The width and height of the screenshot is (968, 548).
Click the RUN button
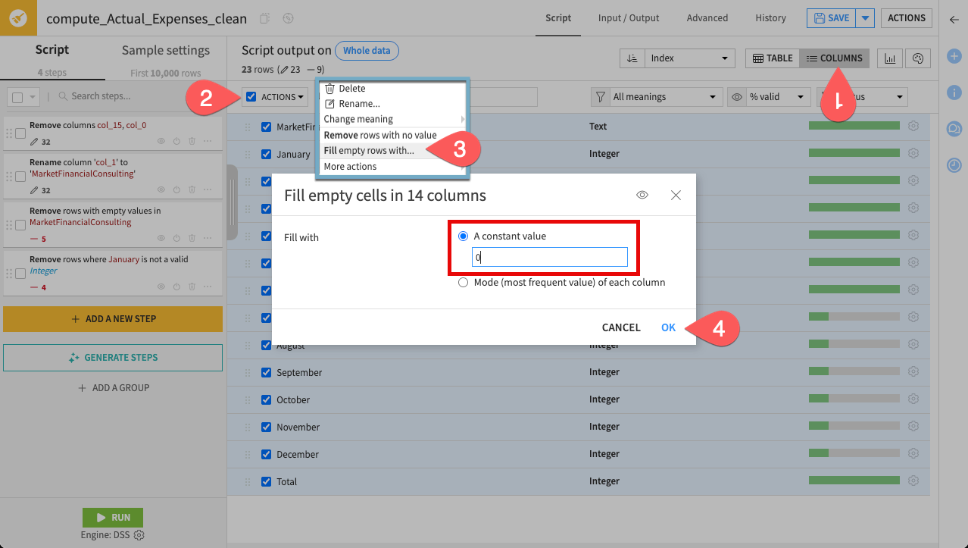point(112,517)
